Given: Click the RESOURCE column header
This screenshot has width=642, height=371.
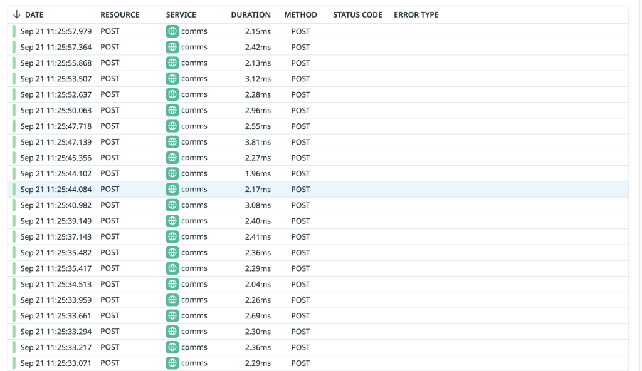Looking at the screenshot, I should 120,14.
